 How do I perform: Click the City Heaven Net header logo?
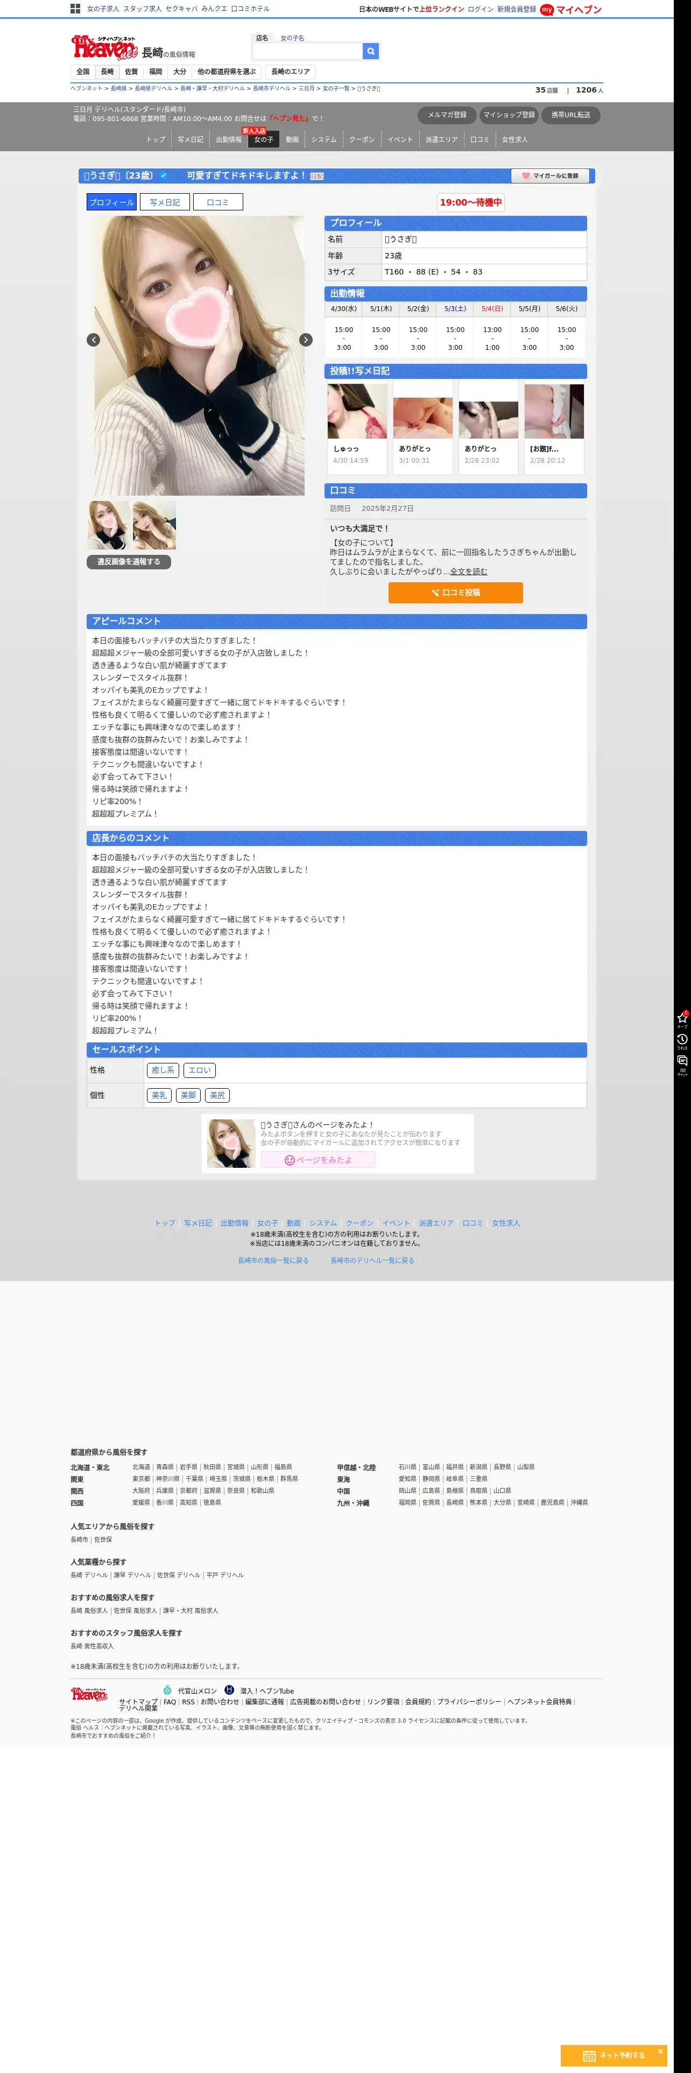point(104,47)
